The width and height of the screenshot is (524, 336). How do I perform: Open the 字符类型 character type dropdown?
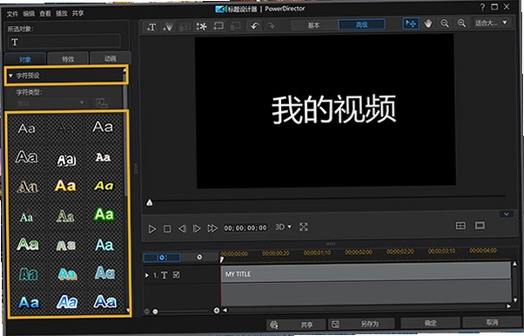50,103
